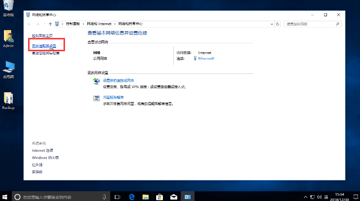360x201 pixels.
Task: Click the troubleshooting icon
Action: [97, 98]
